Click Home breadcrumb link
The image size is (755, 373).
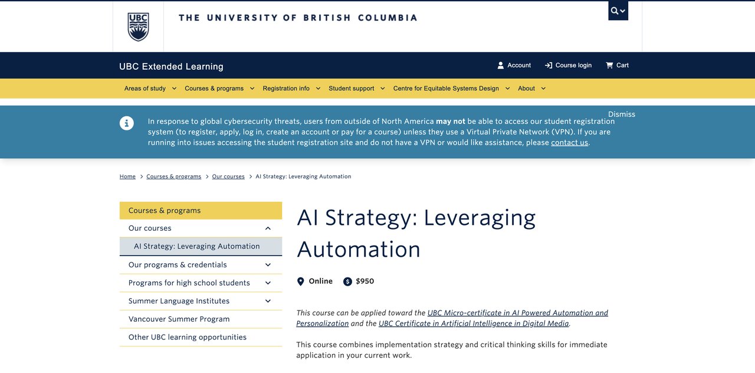(x=127, y=176)
